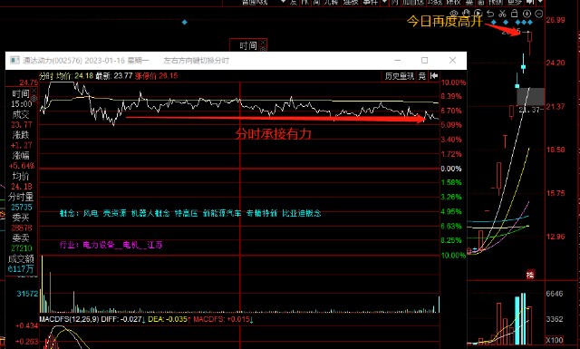This screenshot has height=349, width=580.
Task: Click the 风电 concept tag
Action: tap(91, 213)
